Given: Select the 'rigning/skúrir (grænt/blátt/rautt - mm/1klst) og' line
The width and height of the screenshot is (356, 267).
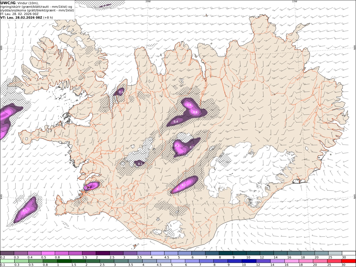Looking at the screenshot, I should click(36, 7).
